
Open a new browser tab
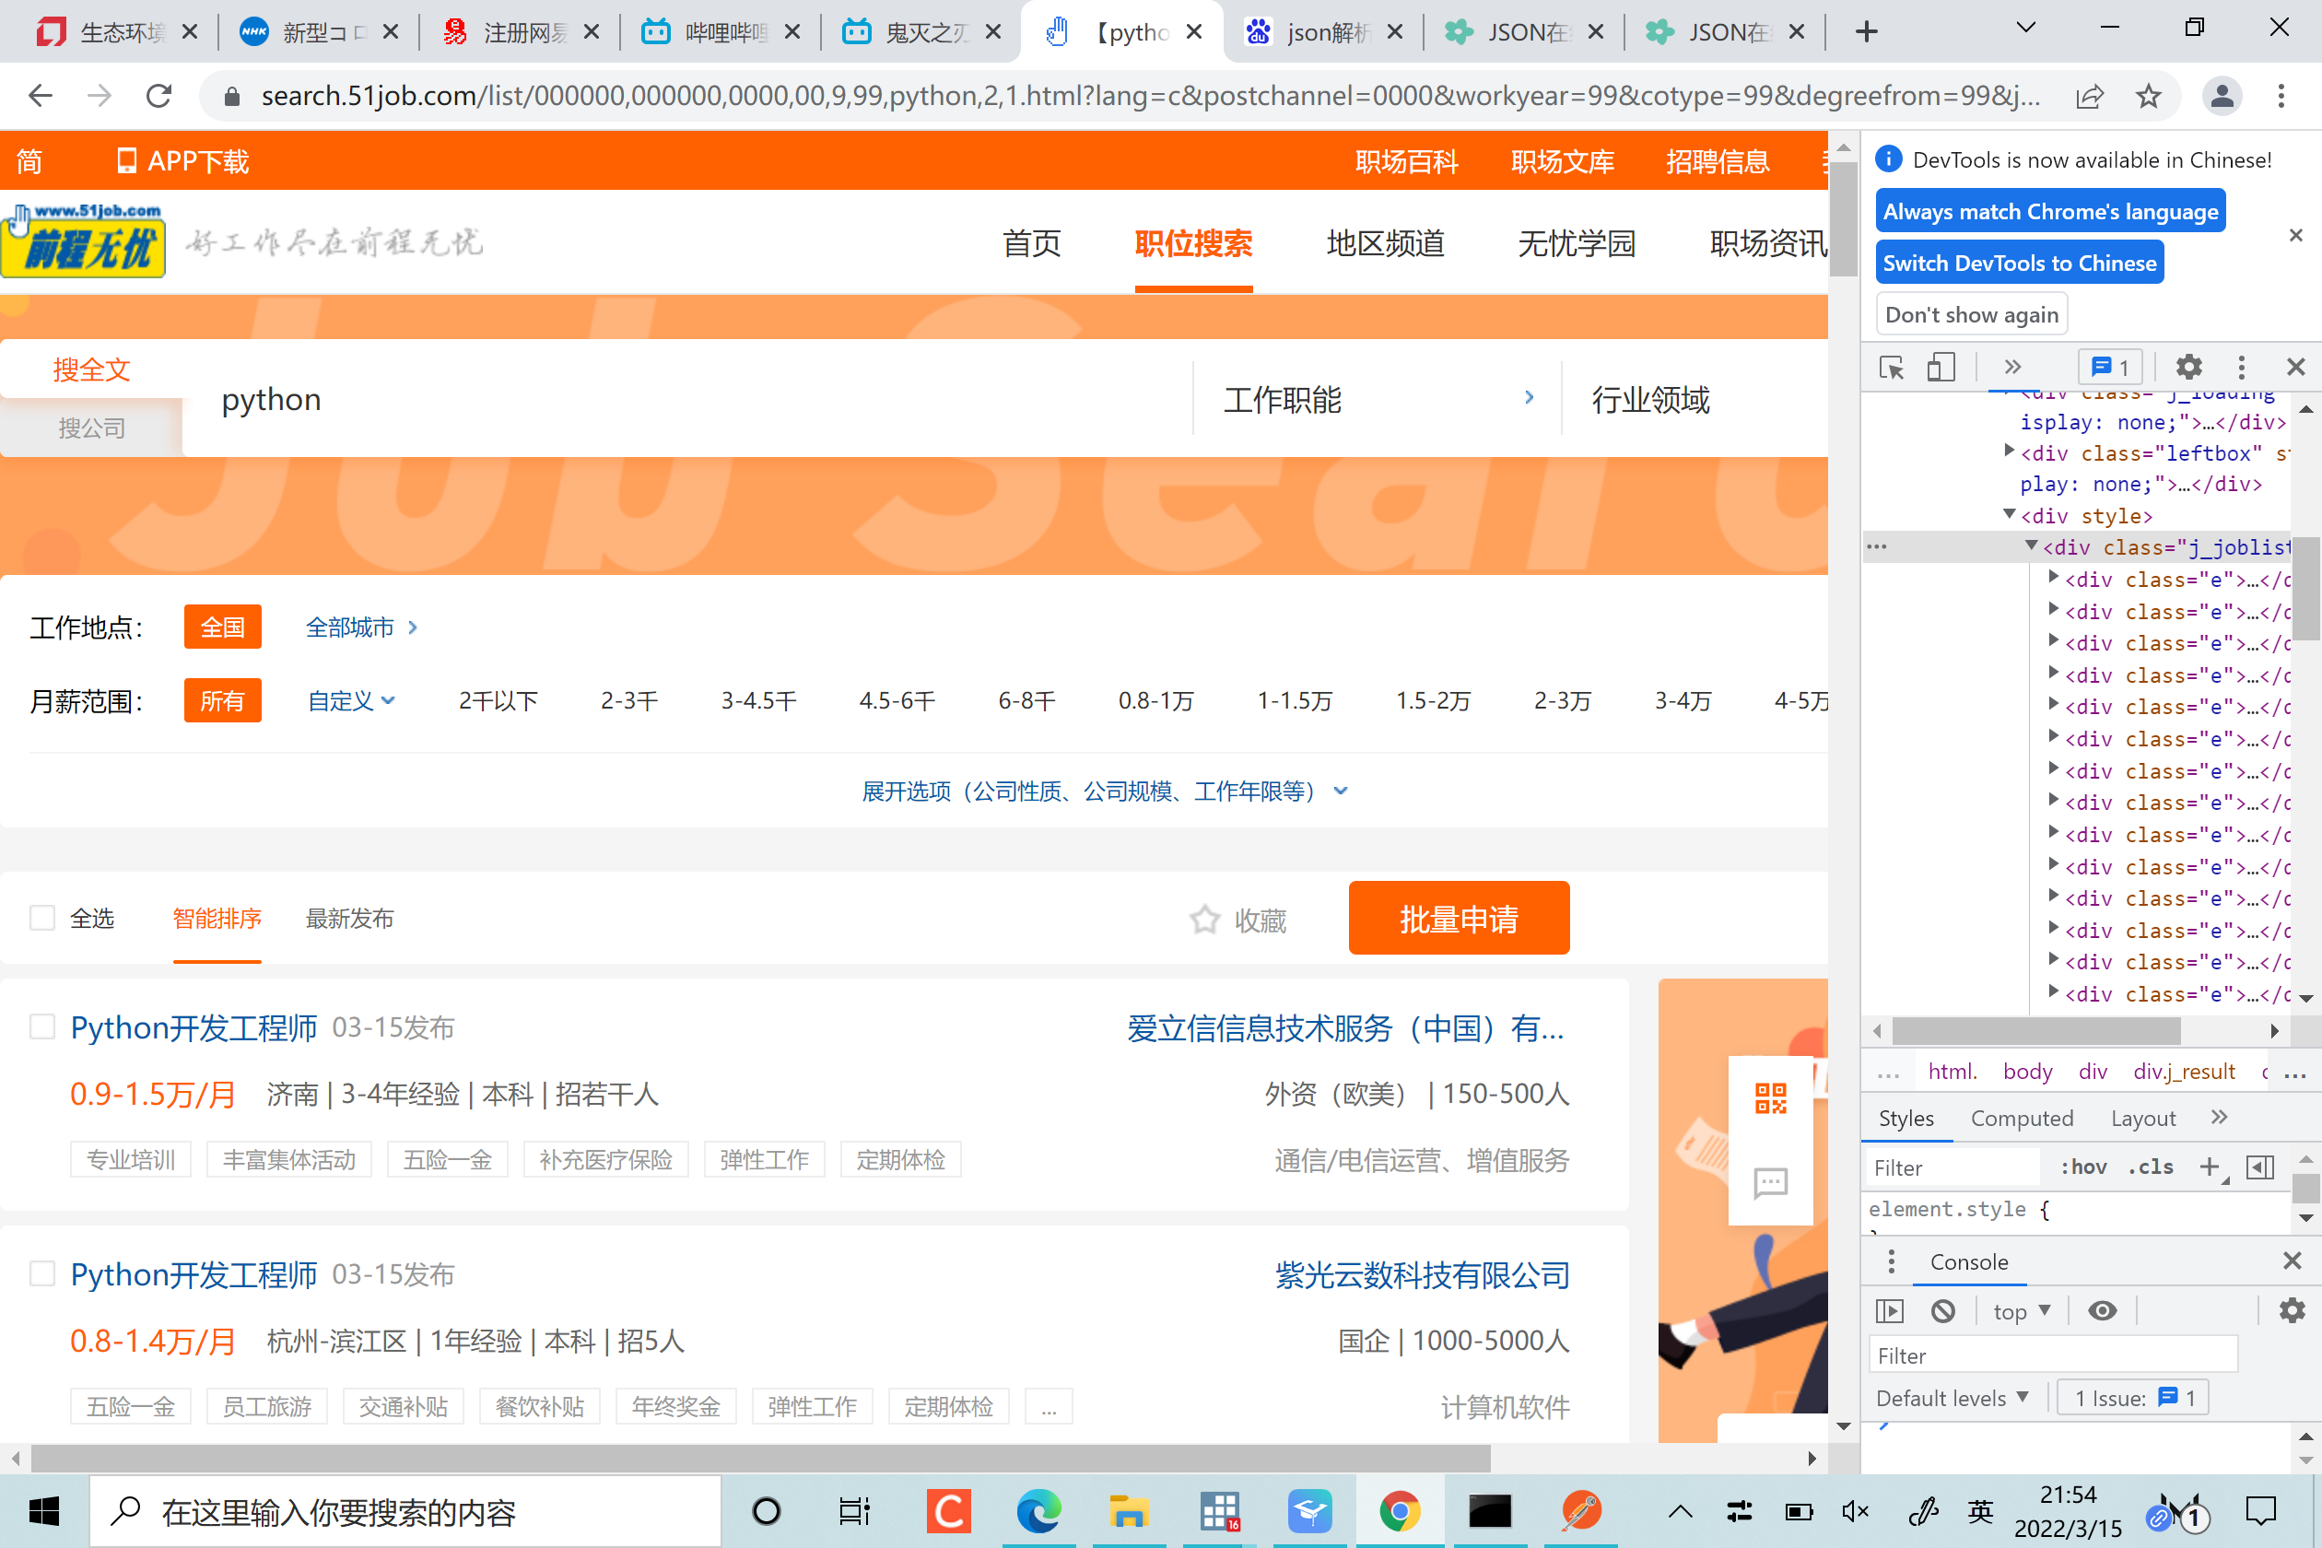click(x=1866, y=31)
